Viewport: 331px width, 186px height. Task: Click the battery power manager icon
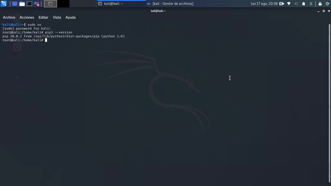311,4
